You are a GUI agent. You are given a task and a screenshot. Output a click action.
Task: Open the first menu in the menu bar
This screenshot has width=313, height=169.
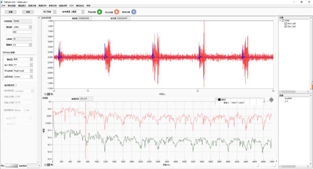tap(4, 6)
